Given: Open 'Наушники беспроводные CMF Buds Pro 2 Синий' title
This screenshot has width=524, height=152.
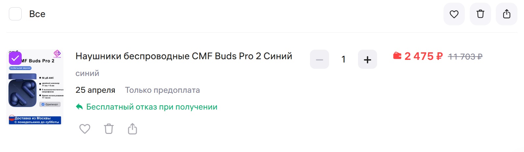Looking at the screenshot, I should [x=184, y=56].
